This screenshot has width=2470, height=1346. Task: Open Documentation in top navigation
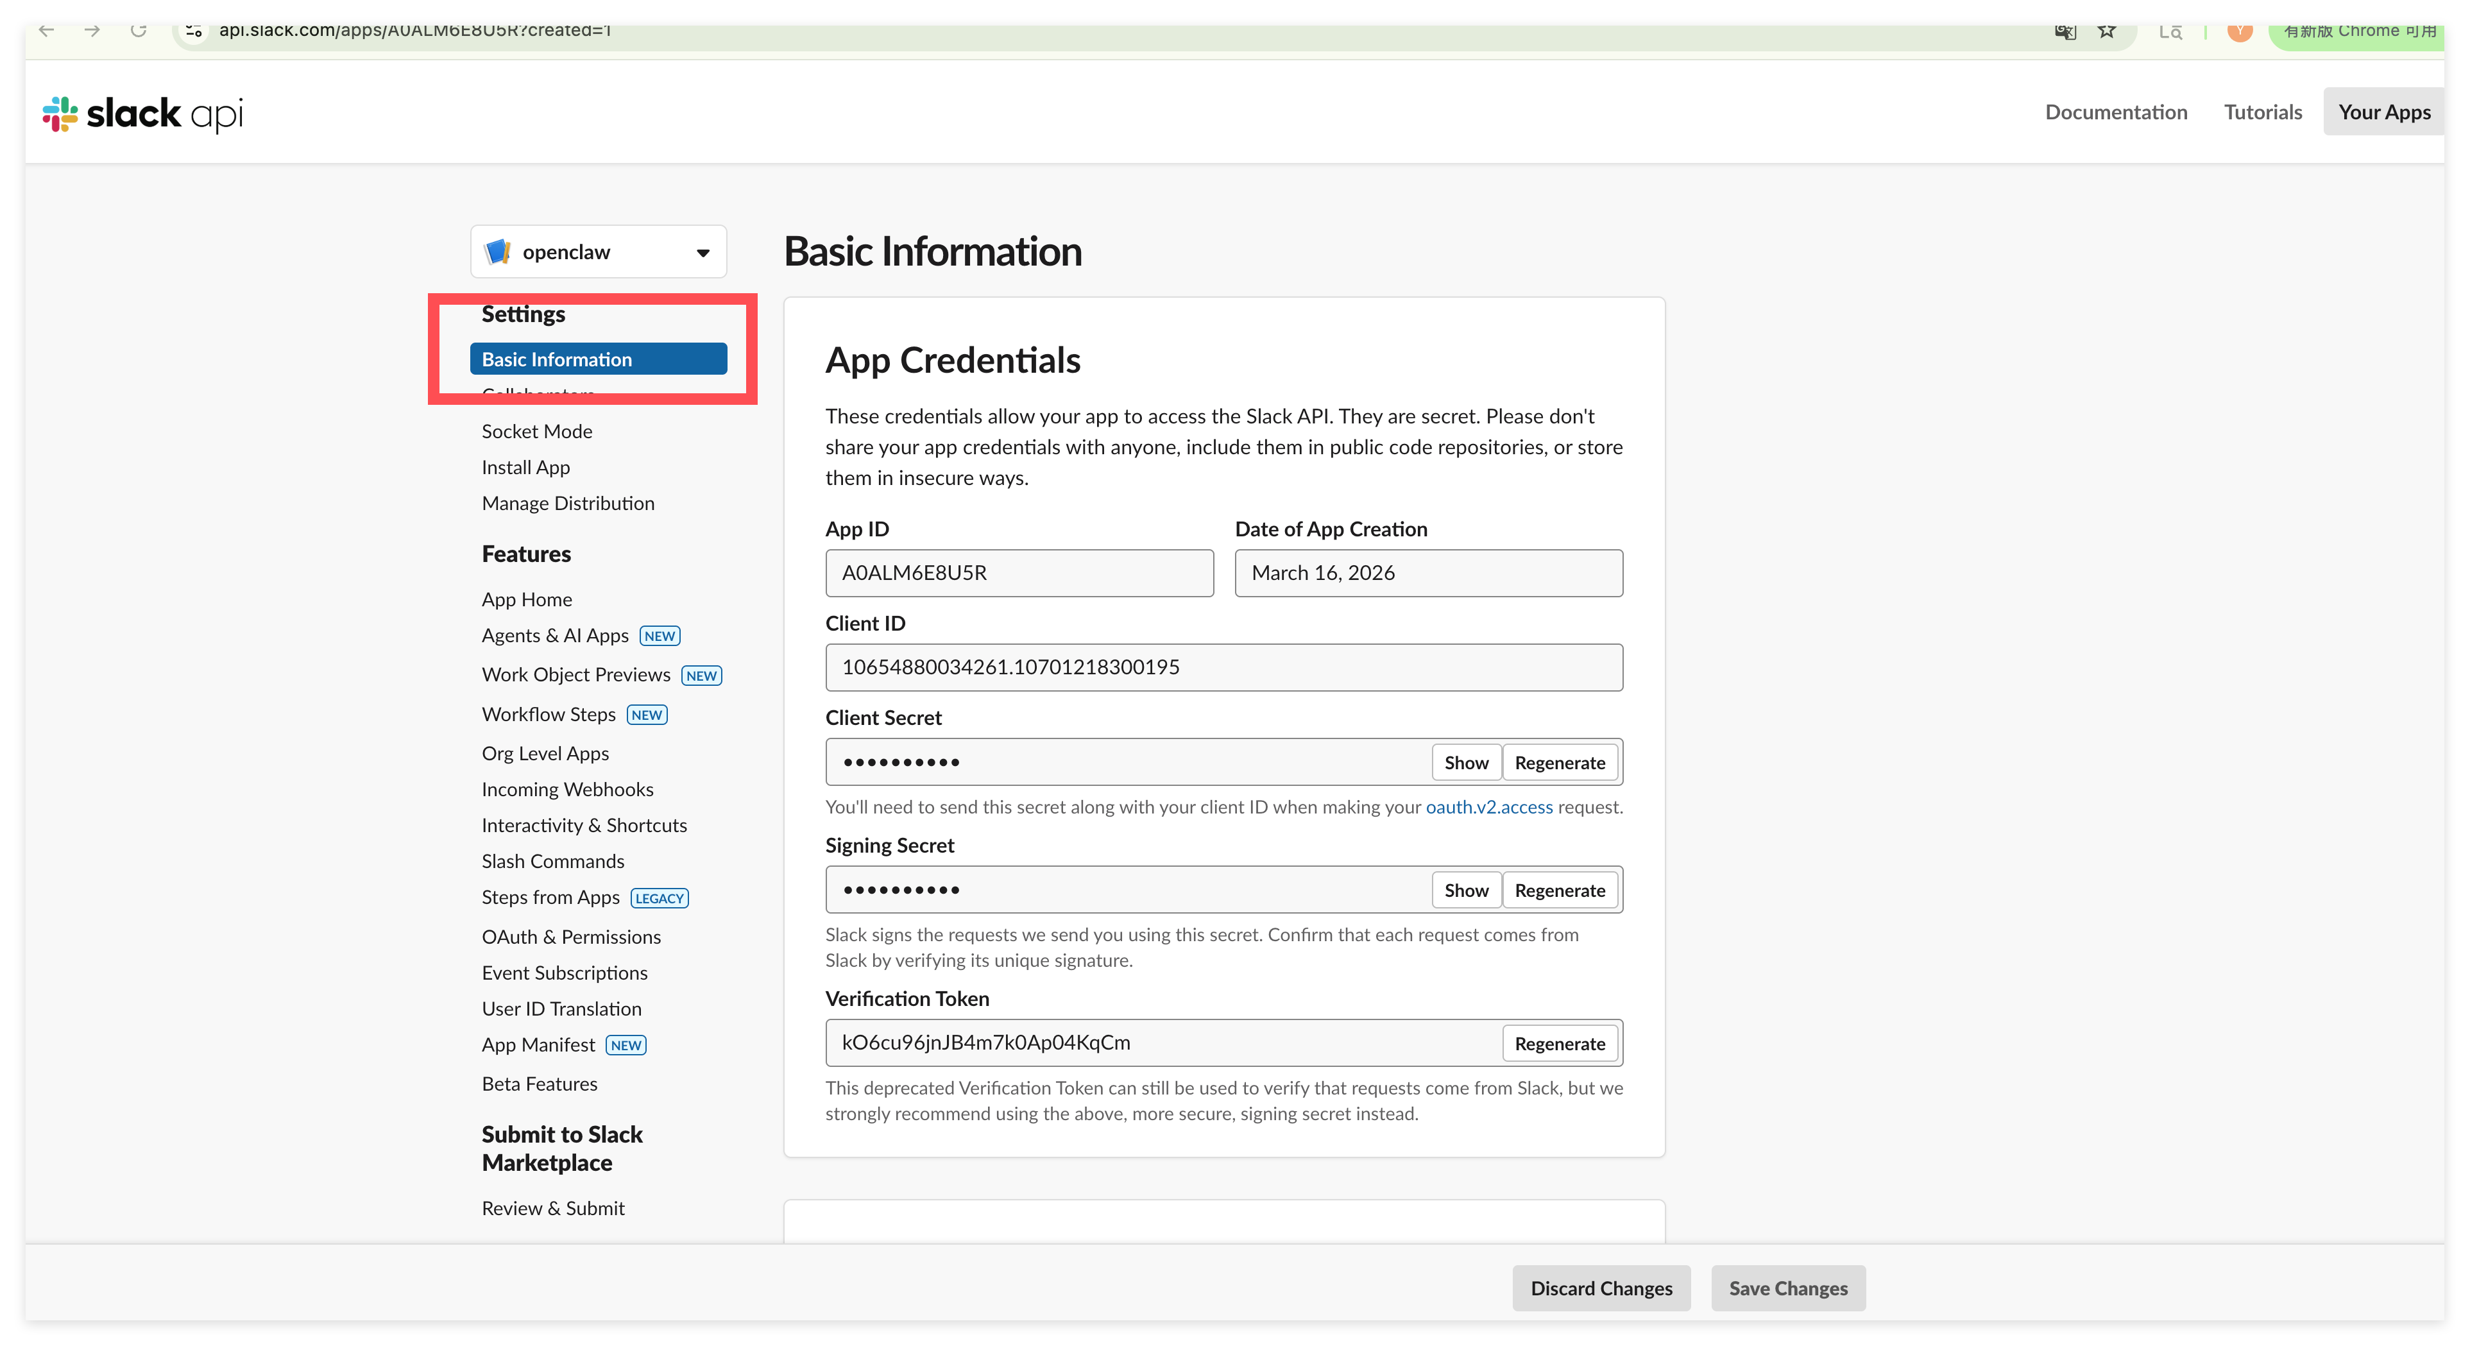(x=2115, y=112)
